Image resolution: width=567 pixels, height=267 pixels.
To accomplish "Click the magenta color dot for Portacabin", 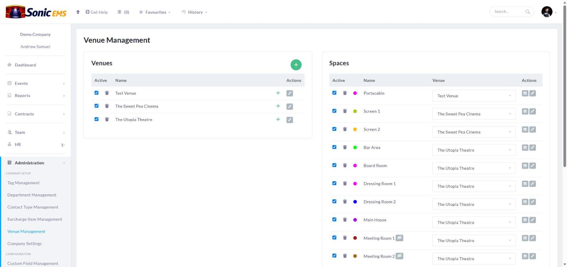I will point(355,93).
